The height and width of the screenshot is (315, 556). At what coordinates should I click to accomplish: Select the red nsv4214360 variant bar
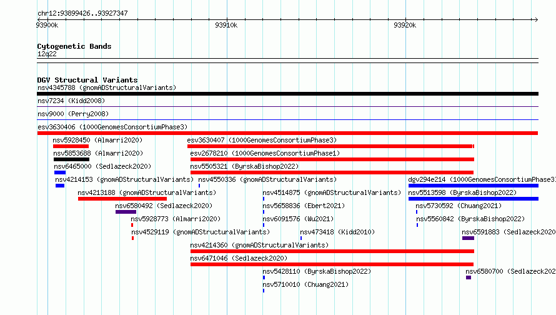click(x=332, y=251)
